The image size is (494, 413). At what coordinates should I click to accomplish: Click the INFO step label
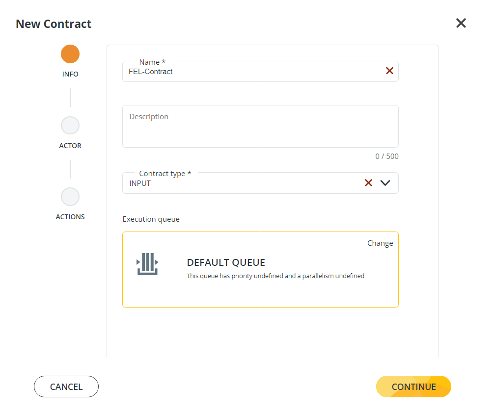[x=70, y=74]
